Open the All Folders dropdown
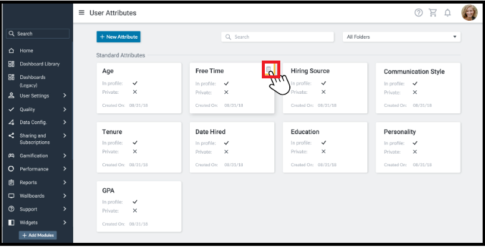Viewport: 485px width, 247px height. tap(402, 37)
